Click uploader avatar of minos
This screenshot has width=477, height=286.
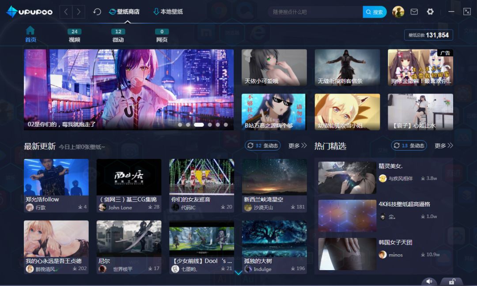click(382, 255)
